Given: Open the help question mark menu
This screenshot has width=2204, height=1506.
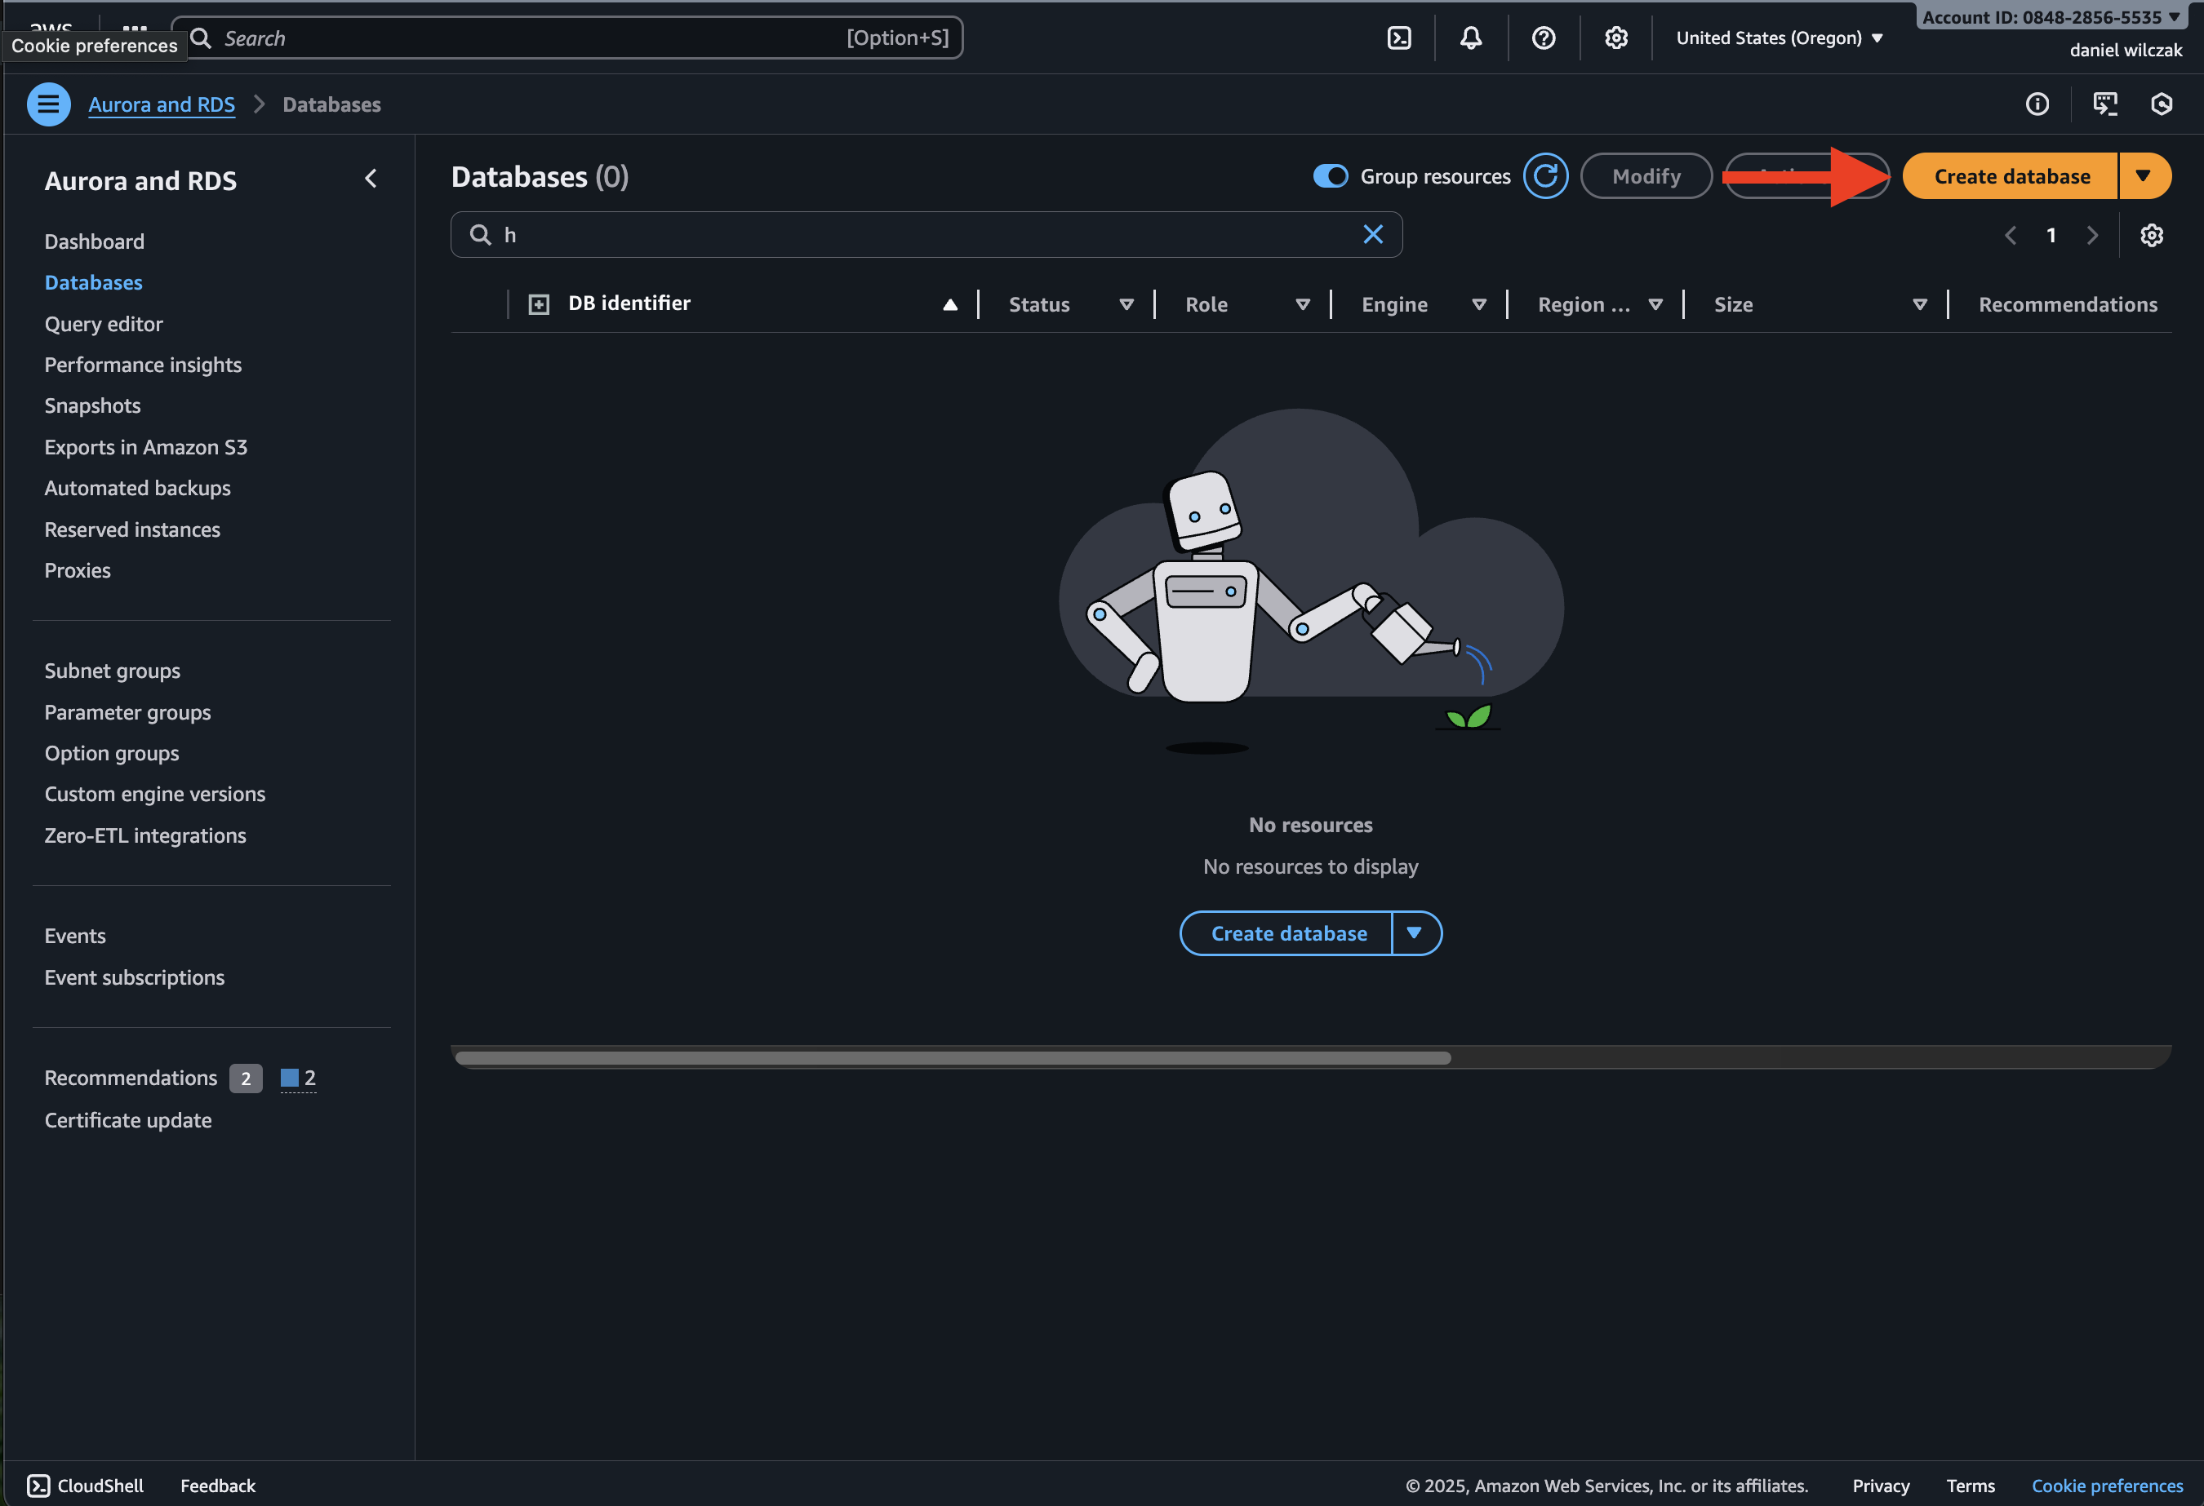Looking at the screenshot, I should [x=1543, y=38].
